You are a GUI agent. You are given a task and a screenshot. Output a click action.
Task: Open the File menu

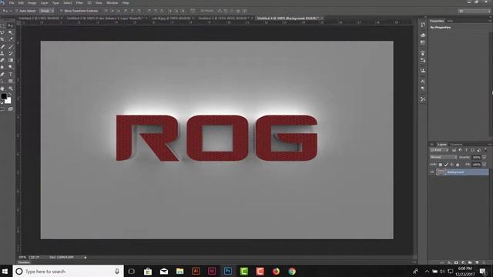point(12,3)
